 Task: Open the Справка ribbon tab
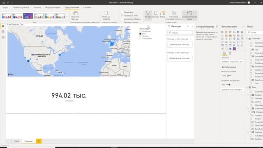tap(87, 7)
